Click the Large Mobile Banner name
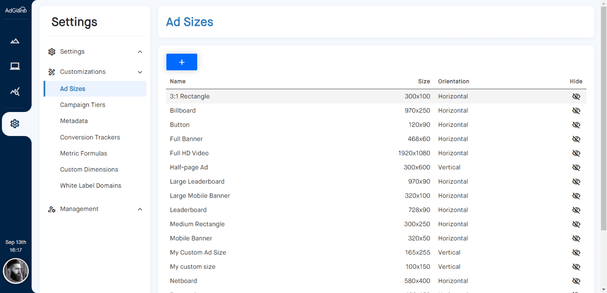Screen dimensions: 607x293 coord(200,196)
